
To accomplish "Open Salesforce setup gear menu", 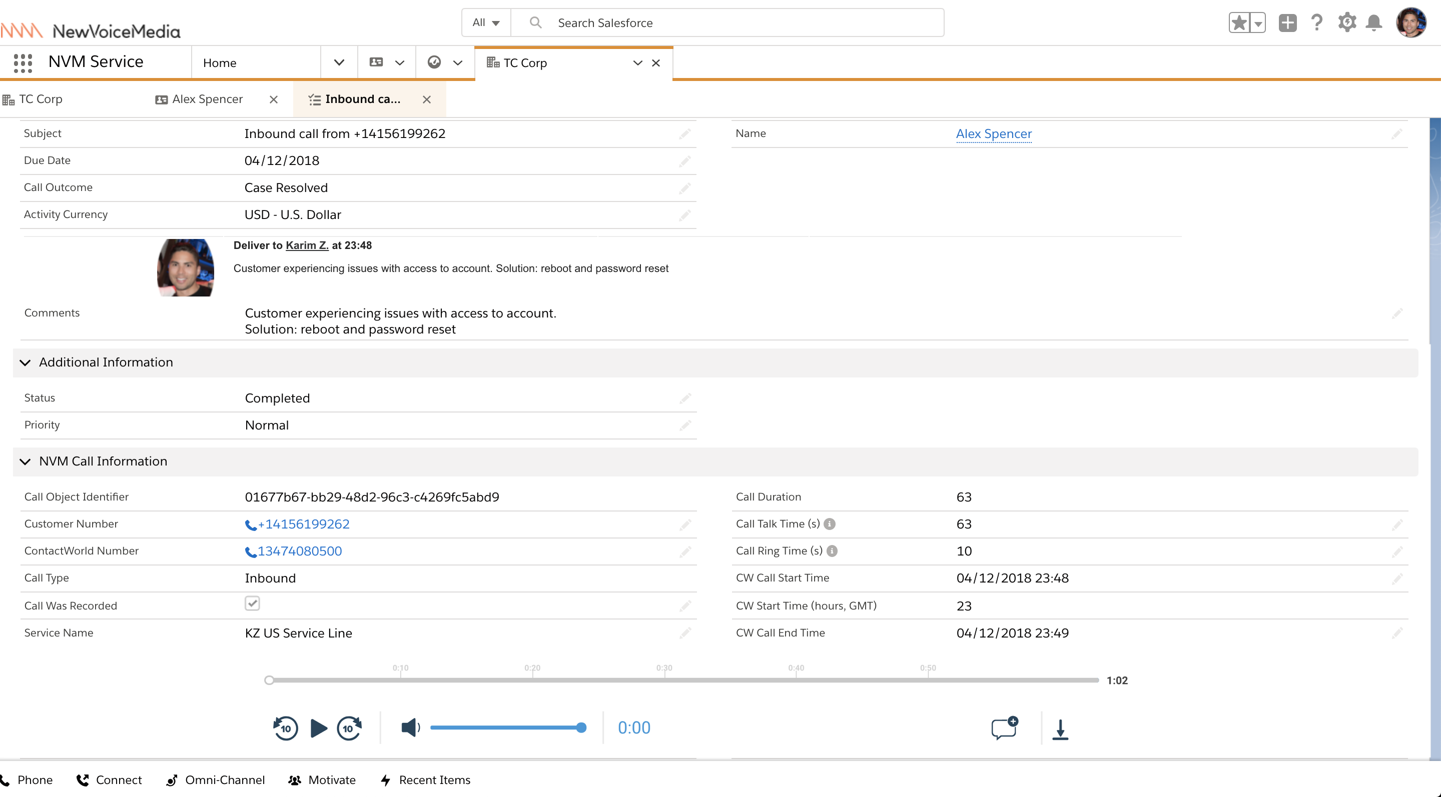I will [x=1346, y=23].
